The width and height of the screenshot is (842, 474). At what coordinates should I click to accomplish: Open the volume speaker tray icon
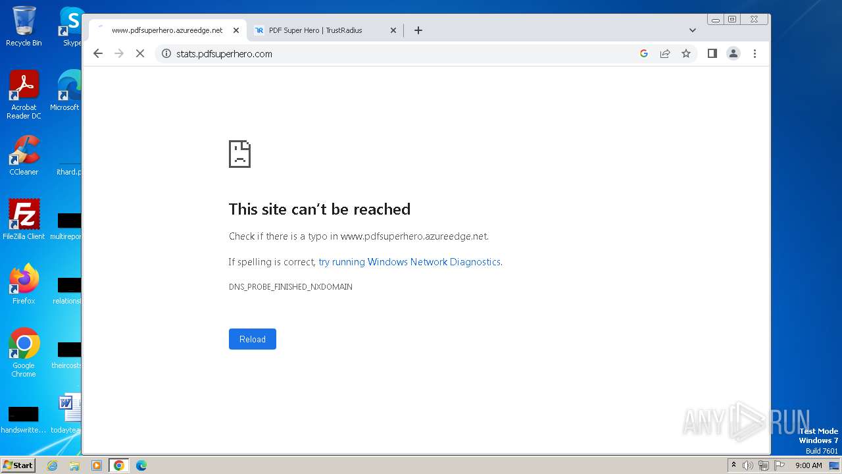click(748, 465)
